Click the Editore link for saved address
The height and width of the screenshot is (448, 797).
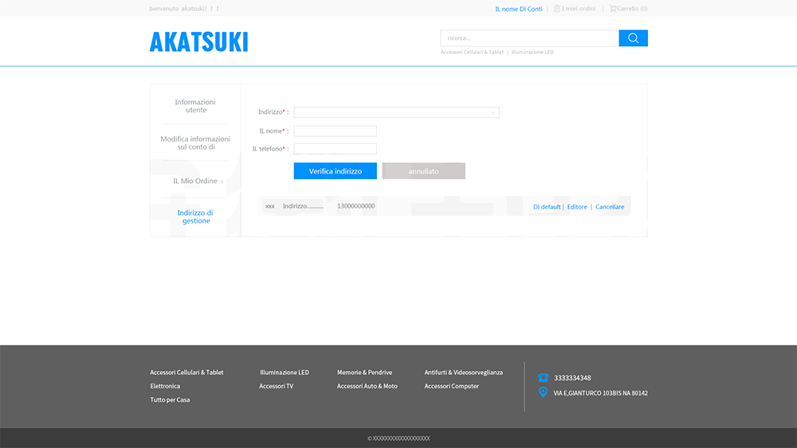(577, 207)
